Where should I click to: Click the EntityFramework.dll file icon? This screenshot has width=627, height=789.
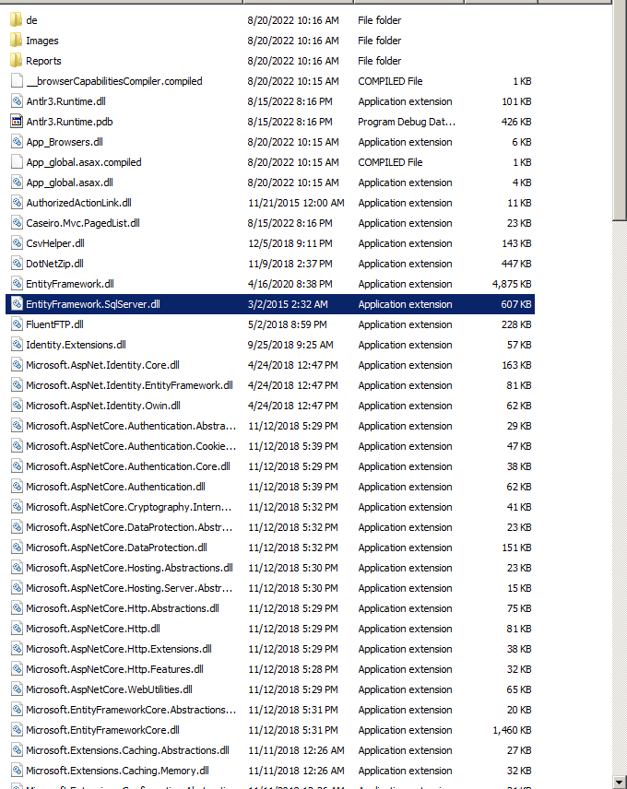pyautogui.click(x=17, y=284)
